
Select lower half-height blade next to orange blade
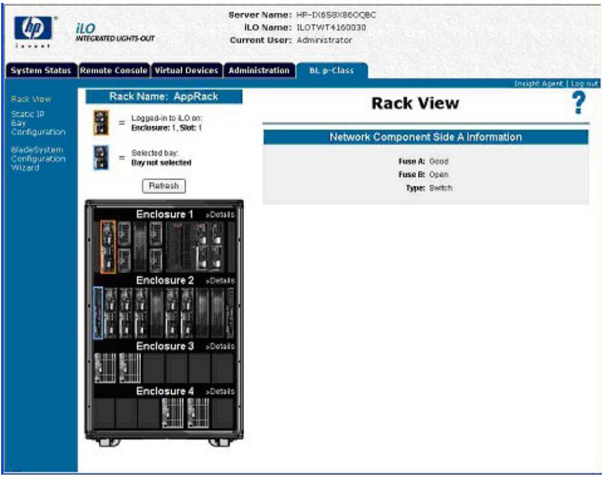point(124,260)
